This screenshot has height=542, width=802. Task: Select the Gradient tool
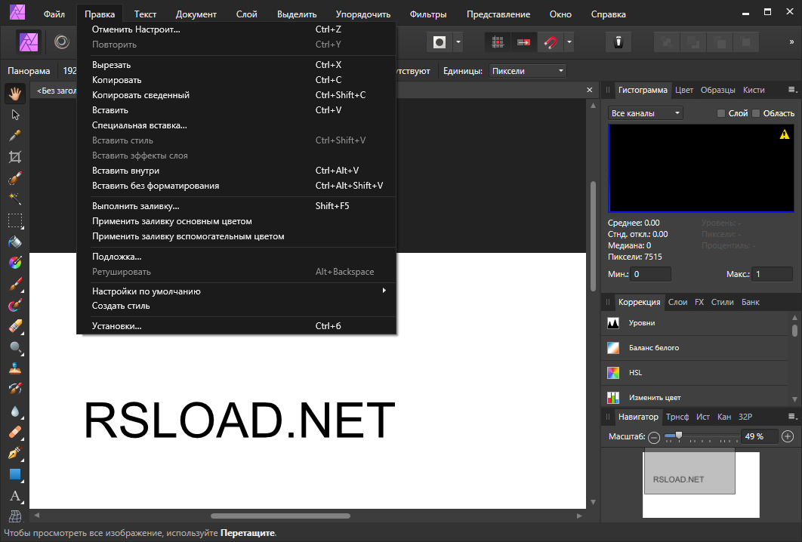point(15,263)
